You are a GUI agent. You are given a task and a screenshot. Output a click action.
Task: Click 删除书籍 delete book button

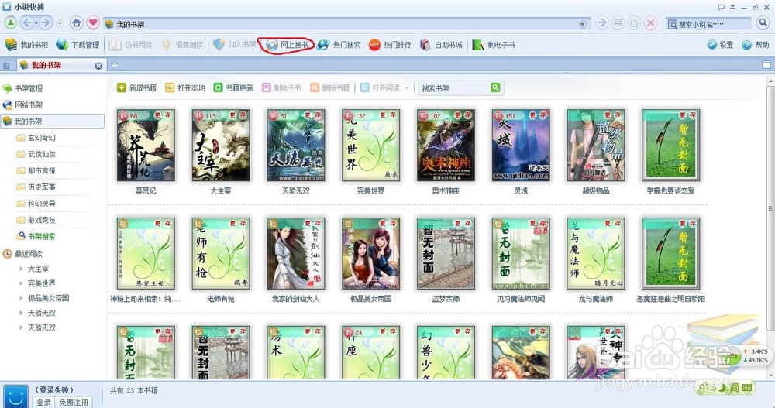(330, 88)
